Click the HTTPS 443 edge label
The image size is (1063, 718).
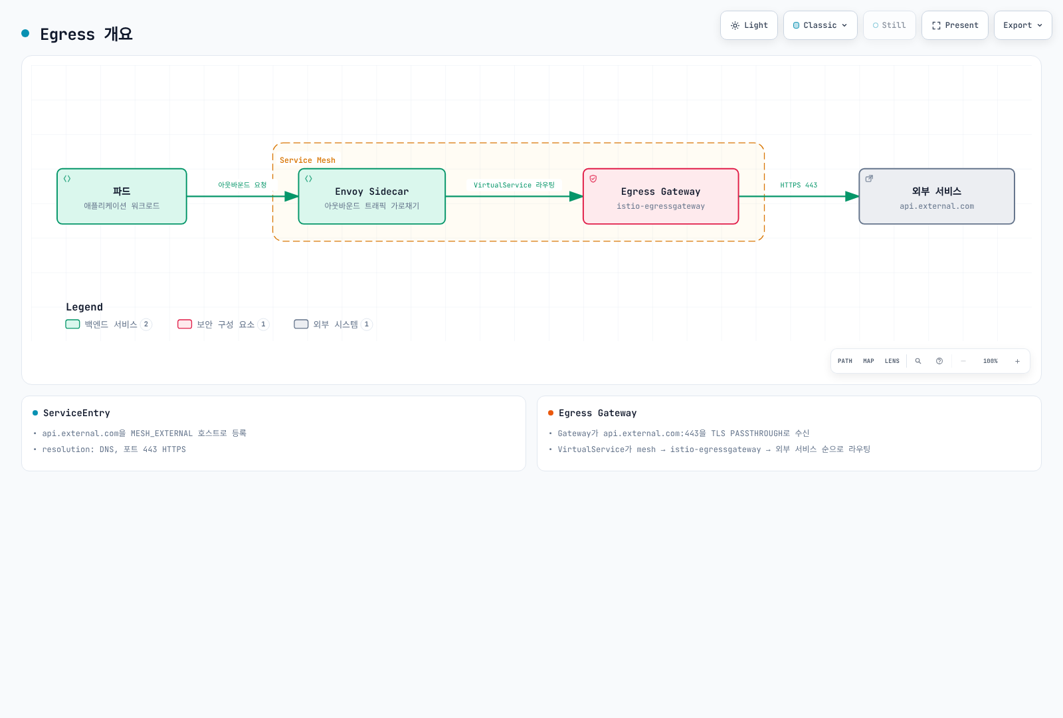[799, 185]
